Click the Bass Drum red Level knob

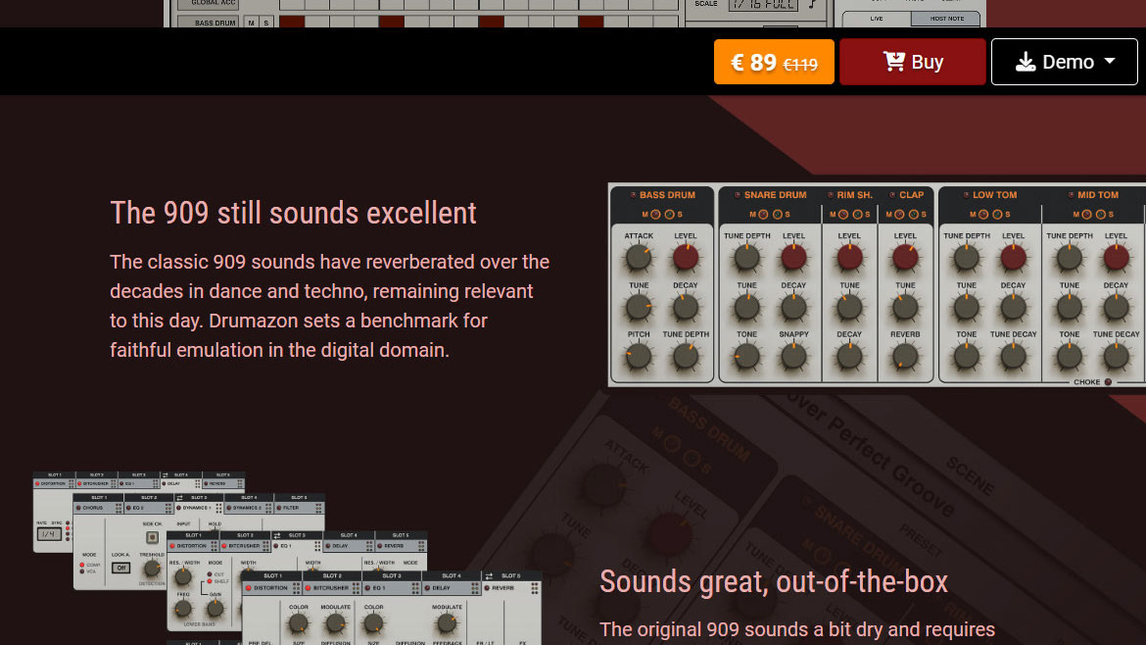point(686,258)
